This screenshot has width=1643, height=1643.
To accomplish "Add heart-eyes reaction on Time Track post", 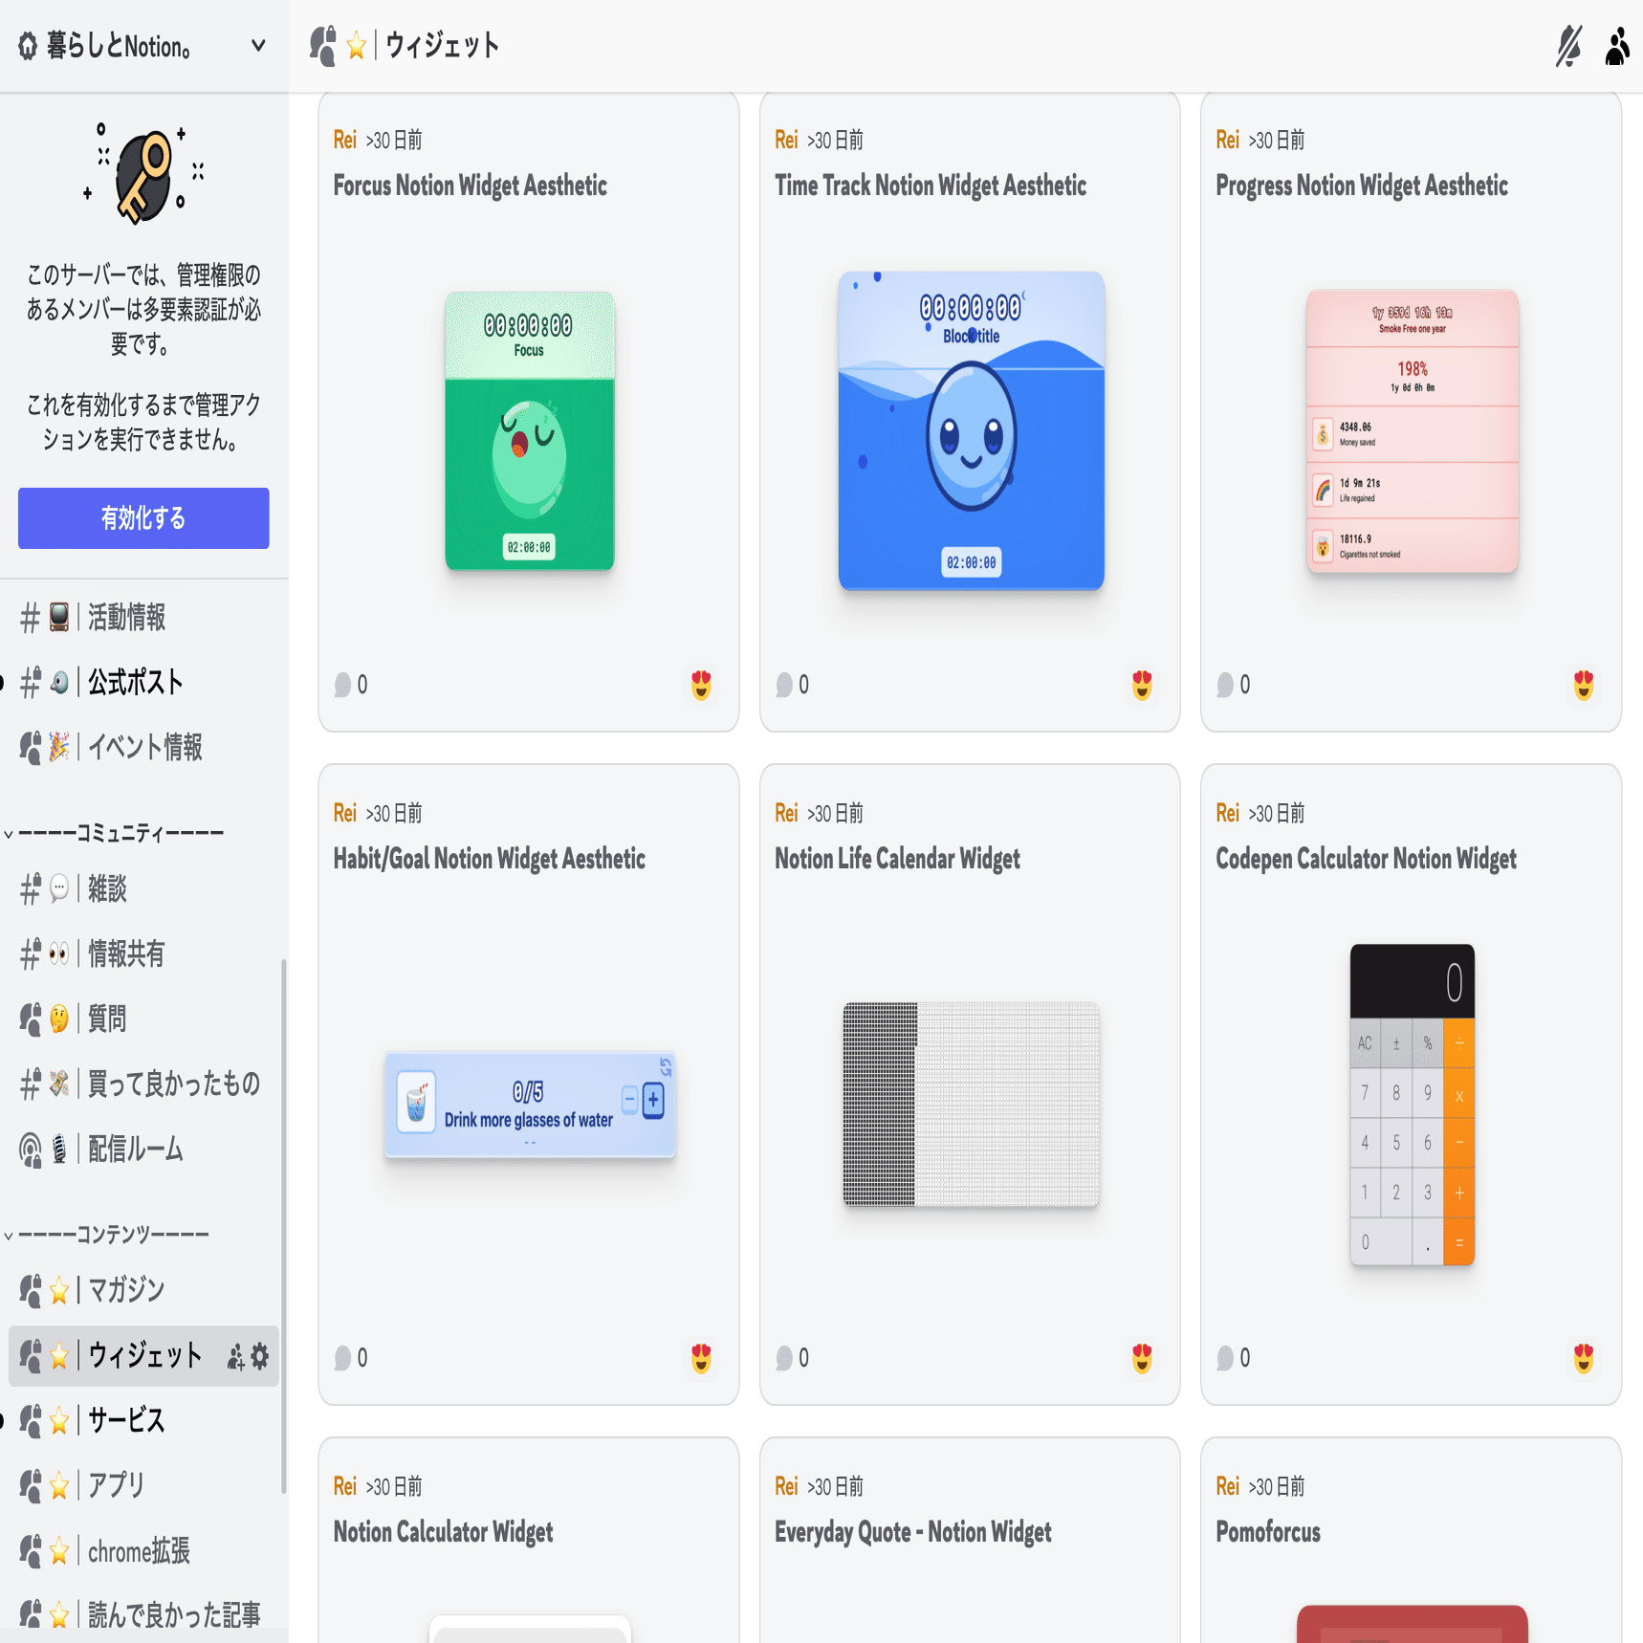I will [x=1142, y=685].
